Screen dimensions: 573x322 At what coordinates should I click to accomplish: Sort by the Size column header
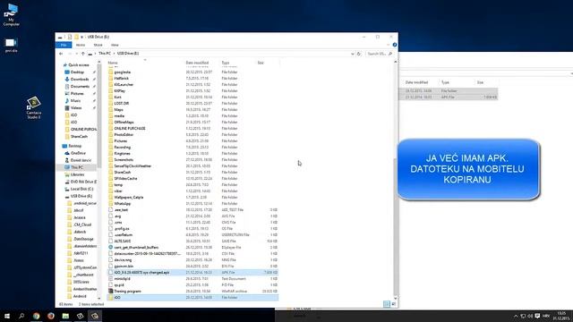(261, 63)
